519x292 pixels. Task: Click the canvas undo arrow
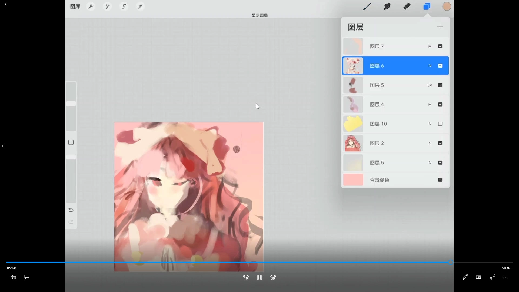pos(71,210)
